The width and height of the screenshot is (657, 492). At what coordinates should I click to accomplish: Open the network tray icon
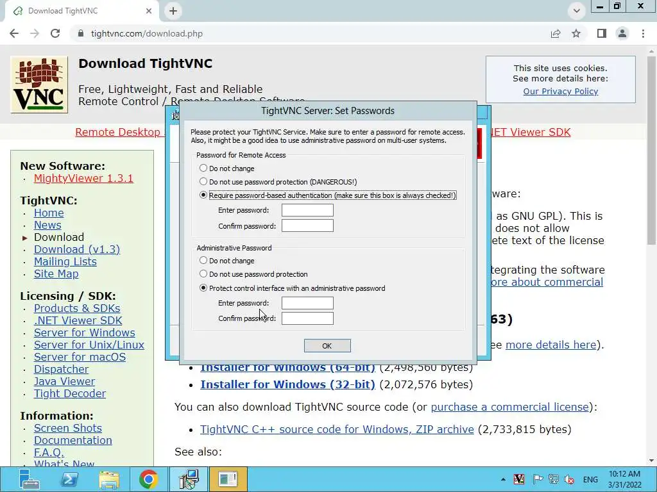(x=554, y=479)
